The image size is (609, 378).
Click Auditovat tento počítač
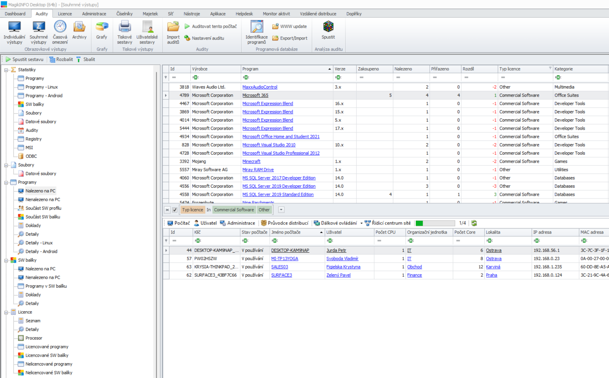pos(210,26)
